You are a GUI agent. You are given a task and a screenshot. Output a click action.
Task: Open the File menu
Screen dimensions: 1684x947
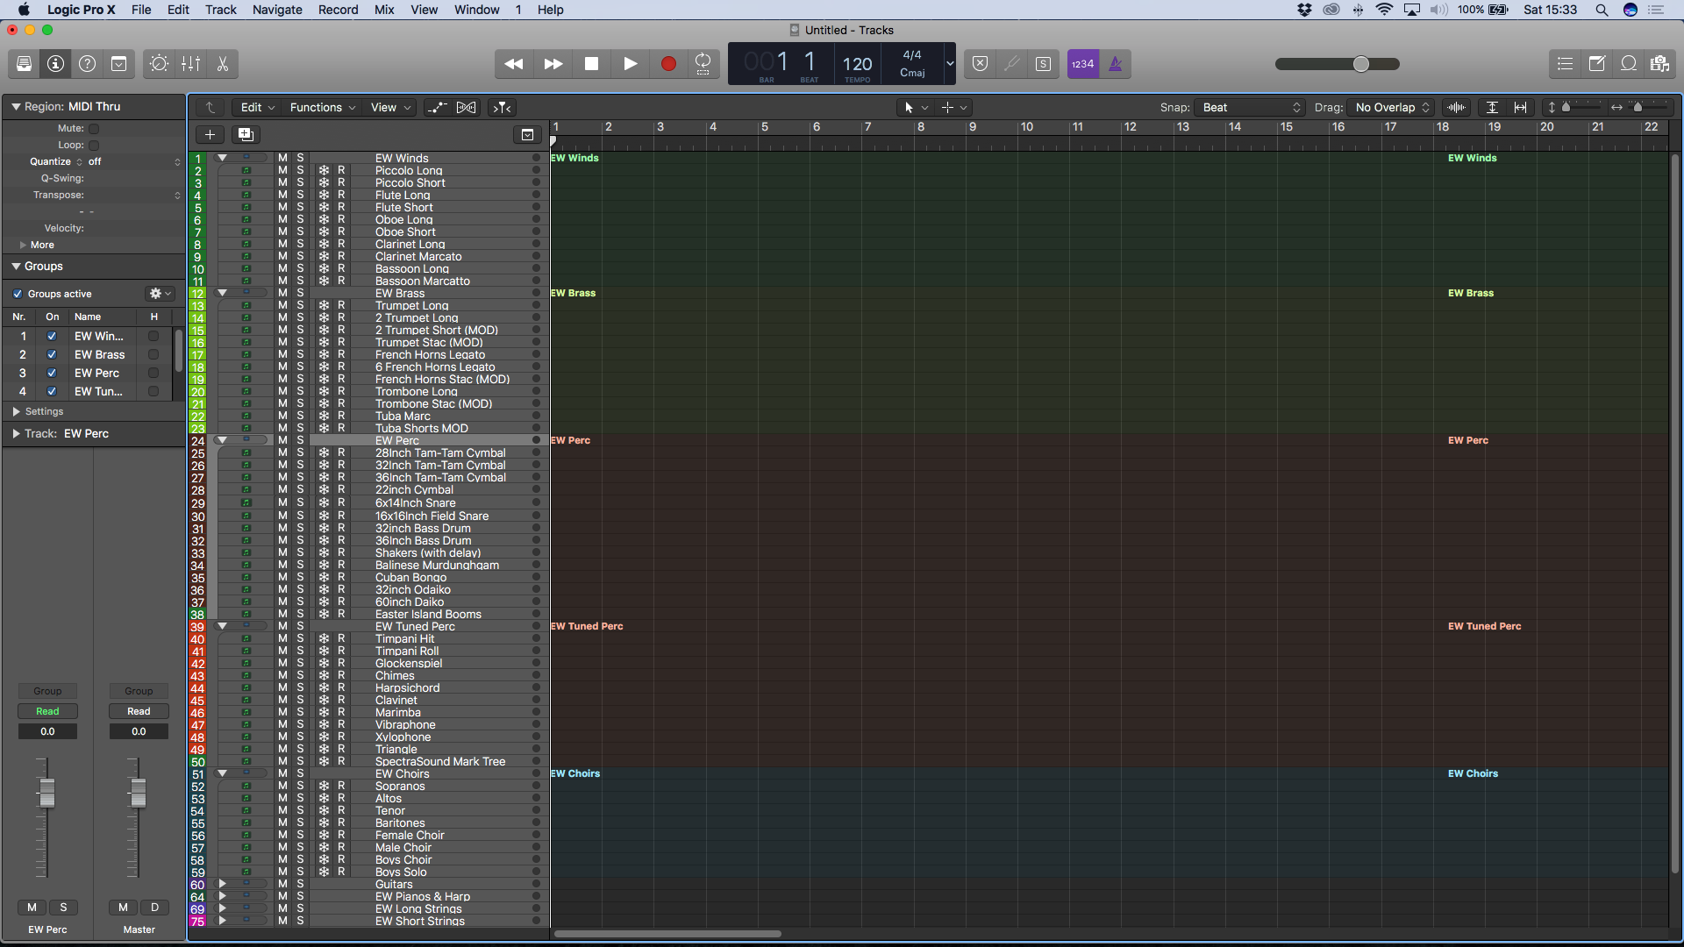point(141,10)
